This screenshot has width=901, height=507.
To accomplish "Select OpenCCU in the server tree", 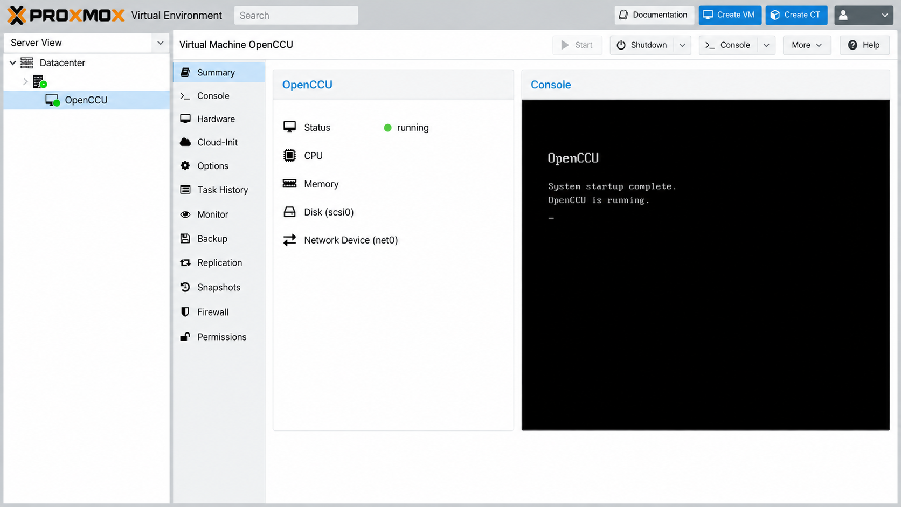I will [86, 100].
